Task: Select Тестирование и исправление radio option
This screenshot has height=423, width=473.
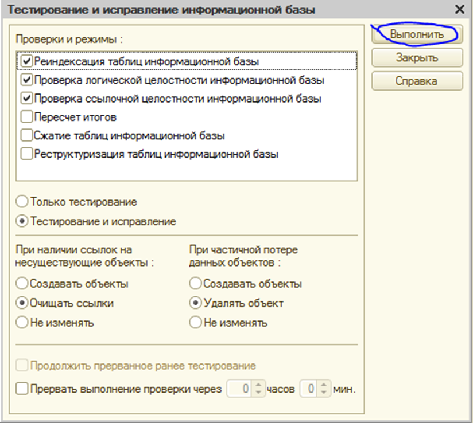Action: coord(23,221)
